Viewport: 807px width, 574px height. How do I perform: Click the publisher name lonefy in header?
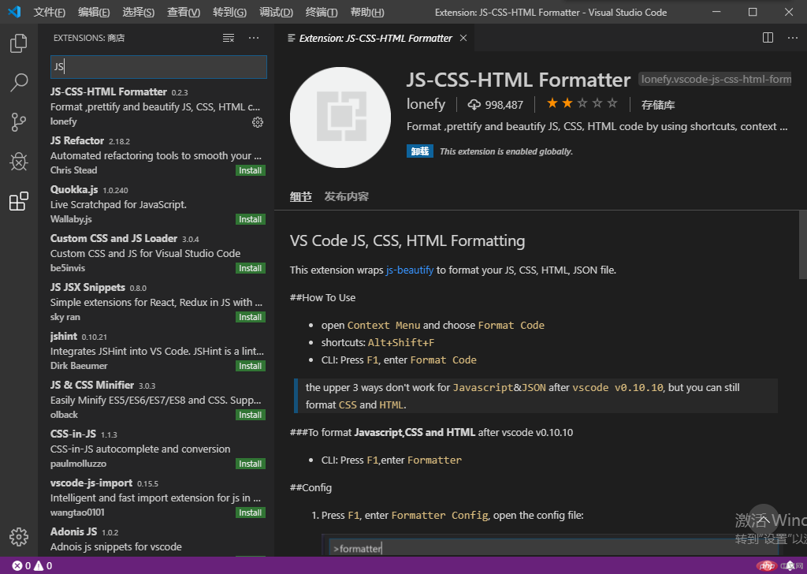click(x=426, y=104)
